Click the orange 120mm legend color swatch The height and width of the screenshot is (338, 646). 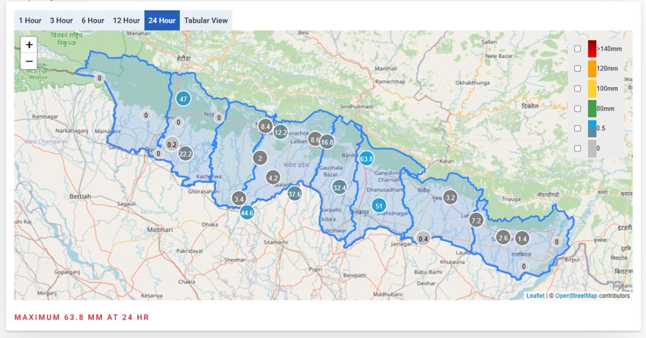click(592, 69)
